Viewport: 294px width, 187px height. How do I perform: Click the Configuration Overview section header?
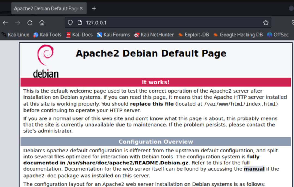click(x=156, y=142)
